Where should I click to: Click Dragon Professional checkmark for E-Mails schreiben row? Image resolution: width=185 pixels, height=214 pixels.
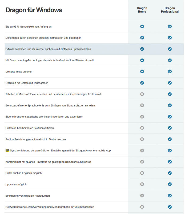pos(170,49)
